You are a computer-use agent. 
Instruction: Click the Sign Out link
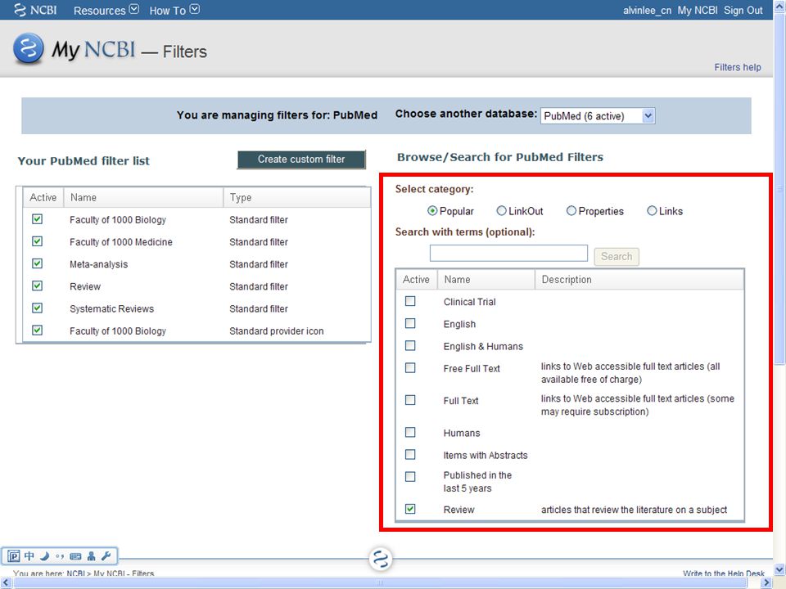point(743,10)
